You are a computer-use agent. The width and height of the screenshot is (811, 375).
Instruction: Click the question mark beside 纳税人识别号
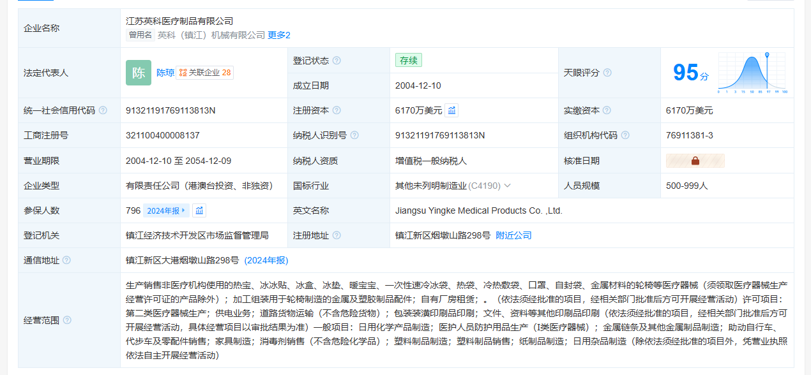coord(354,135)
